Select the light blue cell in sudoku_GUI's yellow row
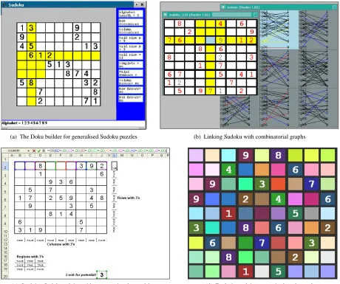The width and height of the screenshot is (340, 284). [x=210, y=41]
